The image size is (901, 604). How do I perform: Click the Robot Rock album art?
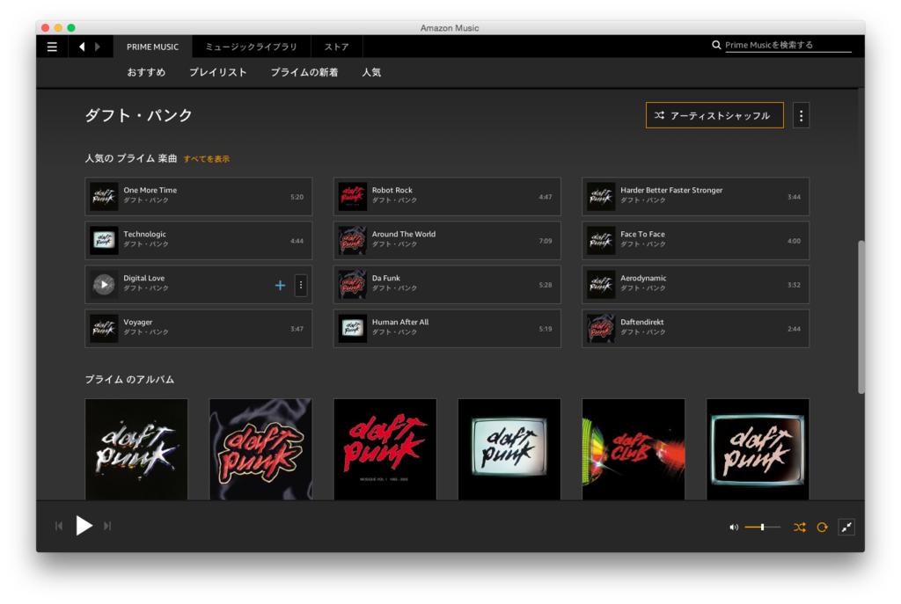coord(352,197)
